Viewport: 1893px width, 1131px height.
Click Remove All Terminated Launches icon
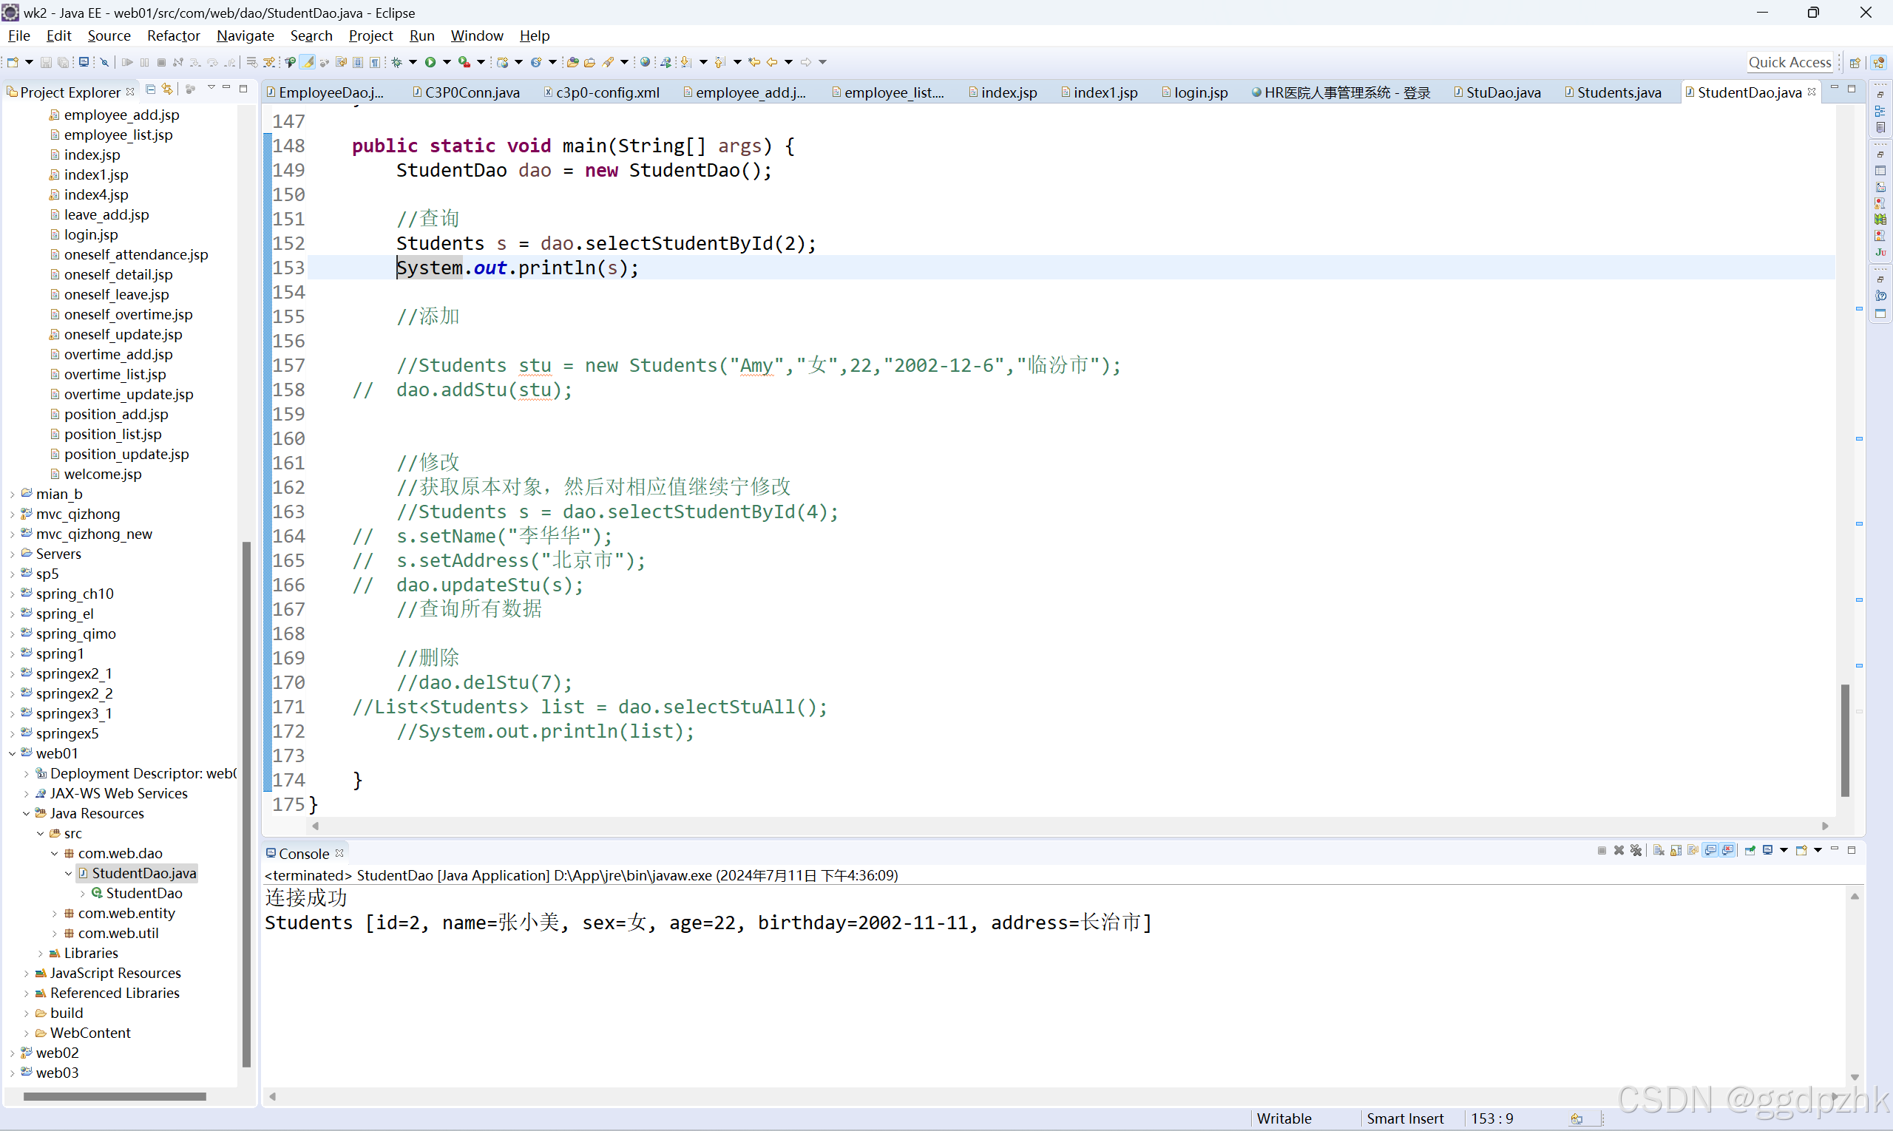pos(1636,851)
